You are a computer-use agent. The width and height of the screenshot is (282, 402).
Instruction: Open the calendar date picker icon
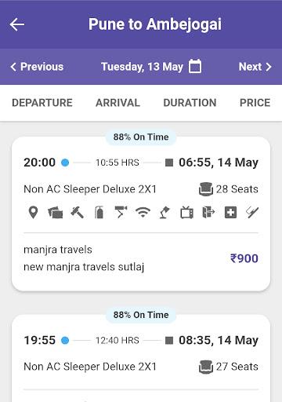point(195,66)
